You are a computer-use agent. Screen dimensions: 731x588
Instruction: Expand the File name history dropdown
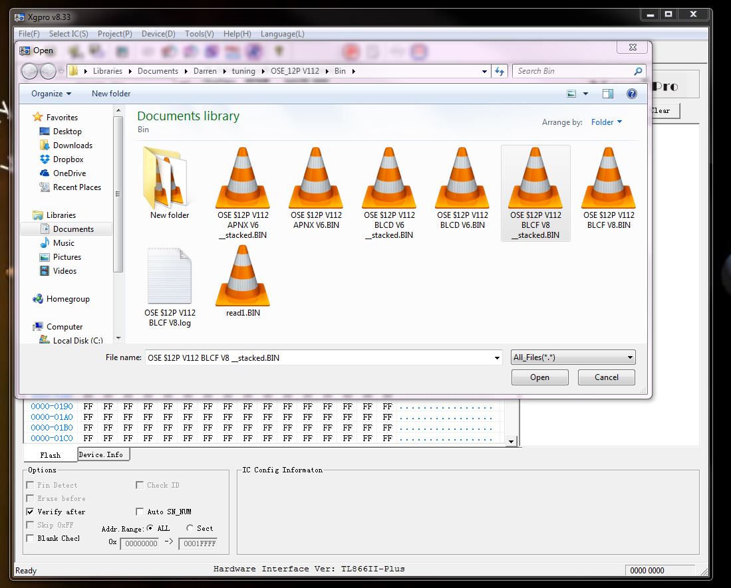(497, 358)
